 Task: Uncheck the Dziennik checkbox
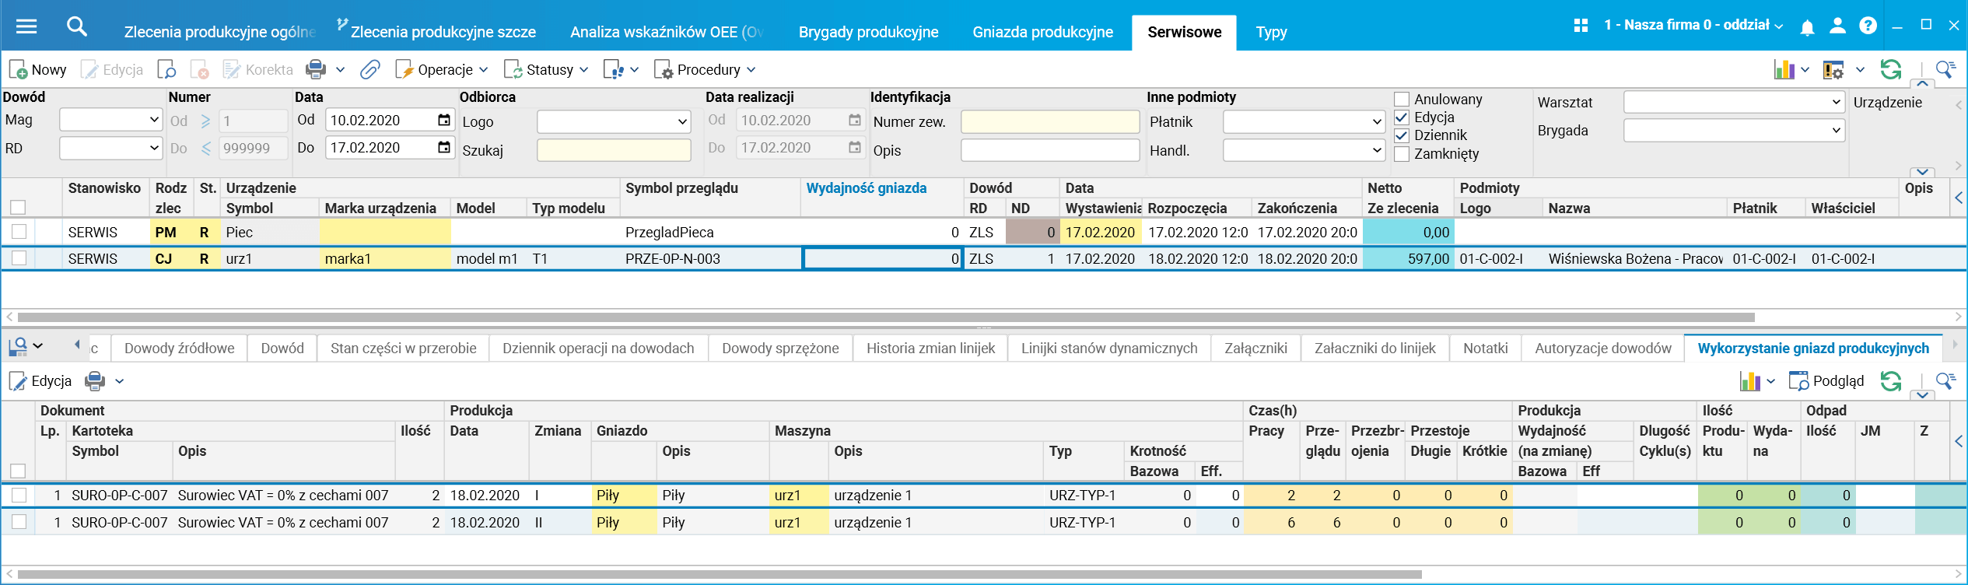point(1402,135)
